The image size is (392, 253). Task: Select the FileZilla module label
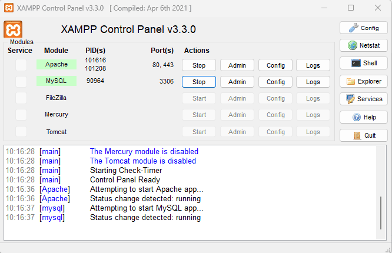[56, 98]
